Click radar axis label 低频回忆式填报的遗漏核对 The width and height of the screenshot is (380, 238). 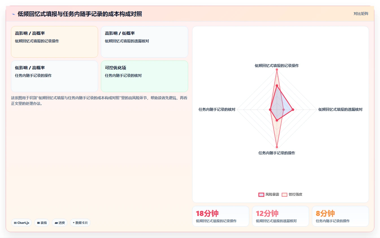pyautogui.click(x=340, y=109)
